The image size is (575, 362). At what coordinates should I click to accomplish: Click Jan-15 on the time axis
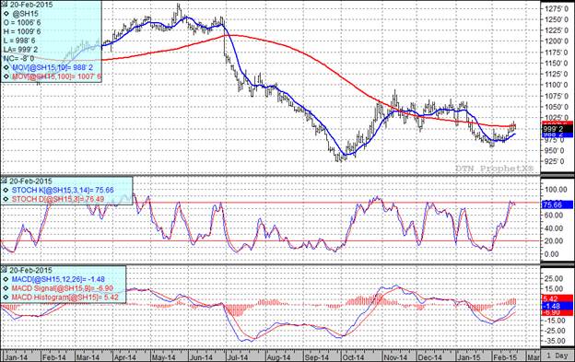[x=469, y=356]
